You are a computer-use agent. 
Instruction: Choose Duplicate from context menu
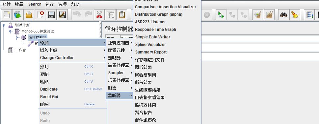(x=72, y=89)
